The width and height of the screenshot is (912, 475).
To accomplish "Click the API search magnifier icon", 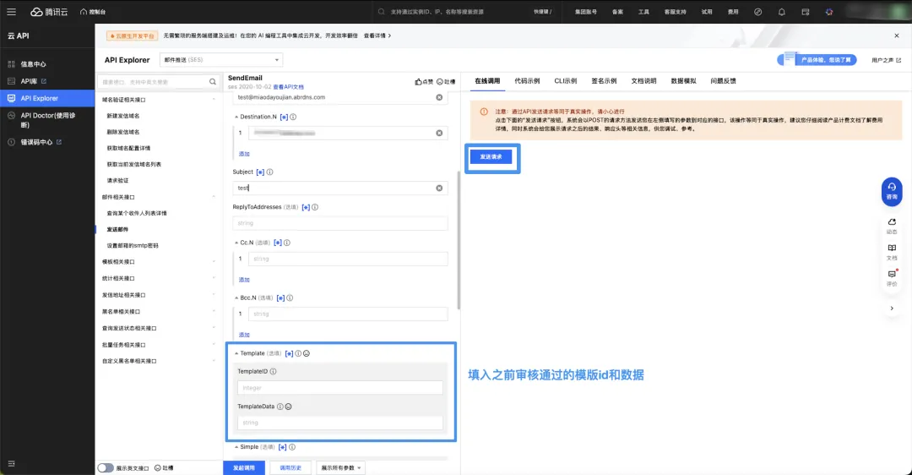I will pyautogui.click(x=213, y=82).
